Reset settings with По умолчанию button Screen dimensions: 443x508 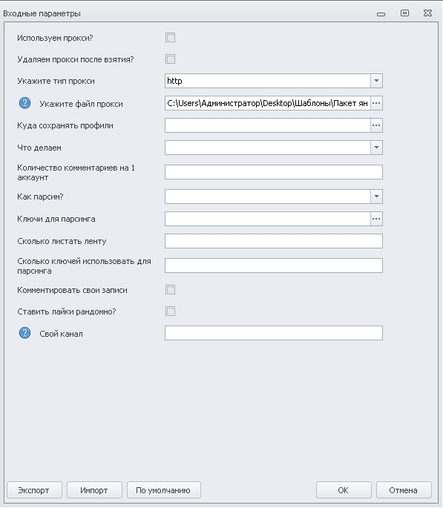[164, 490]
